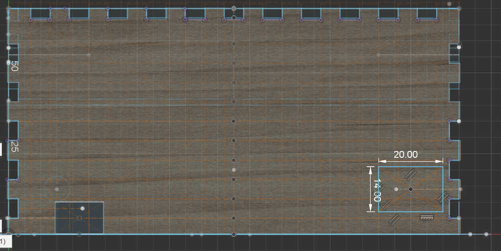The height and width of the screenshot is (251, 501).
Task: Click the midpoint on the board's top edge
Action: tap(234, 8)
